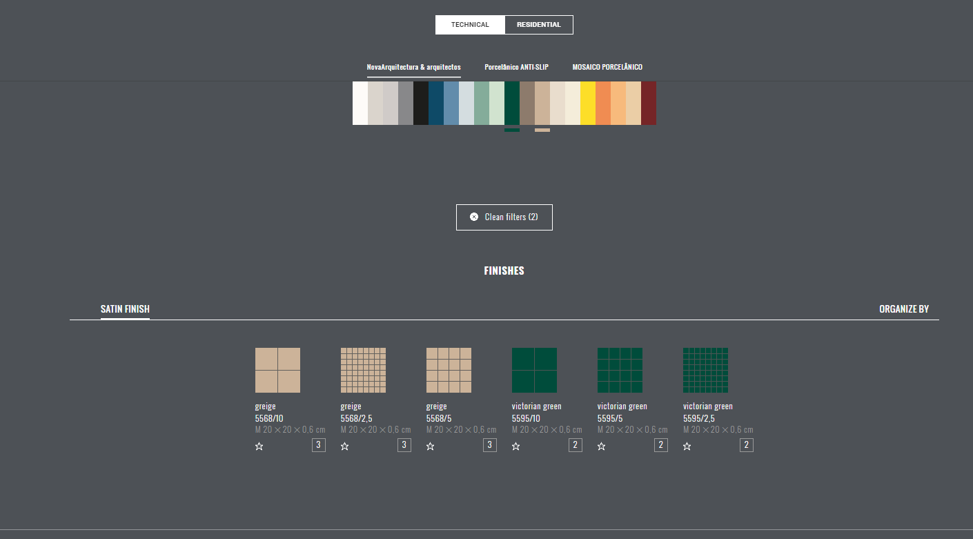Open the count box 3 for greige 5568/10
Viewport: 973px width, 539px height.
pyautogui.click(x=319, y=445)
